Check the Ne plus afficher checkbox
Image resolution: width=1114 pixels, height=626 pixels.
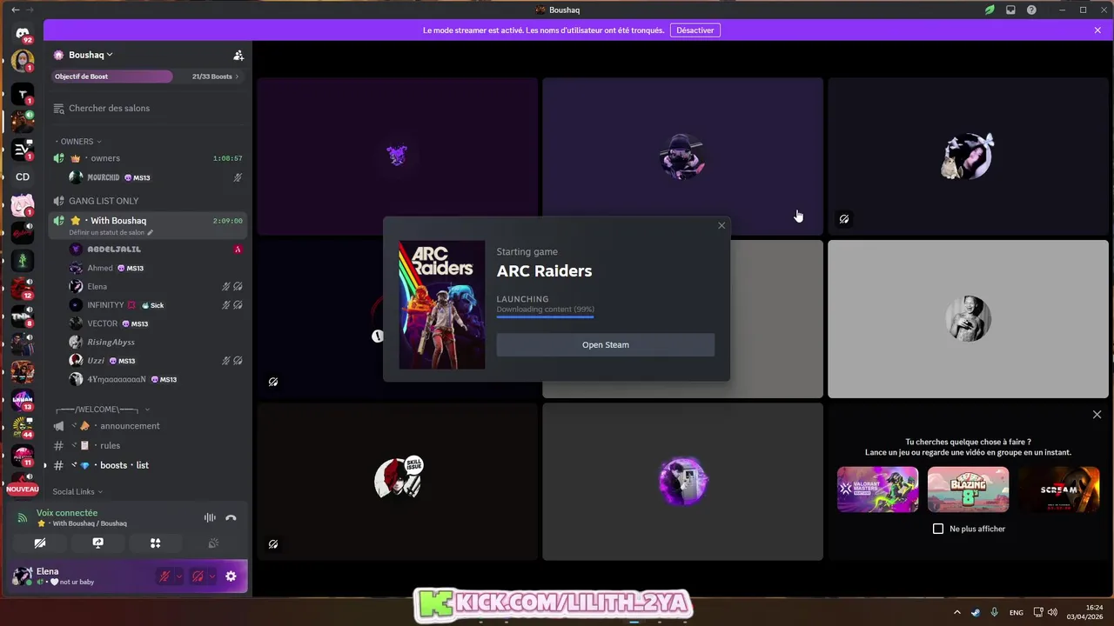[938, 529]
